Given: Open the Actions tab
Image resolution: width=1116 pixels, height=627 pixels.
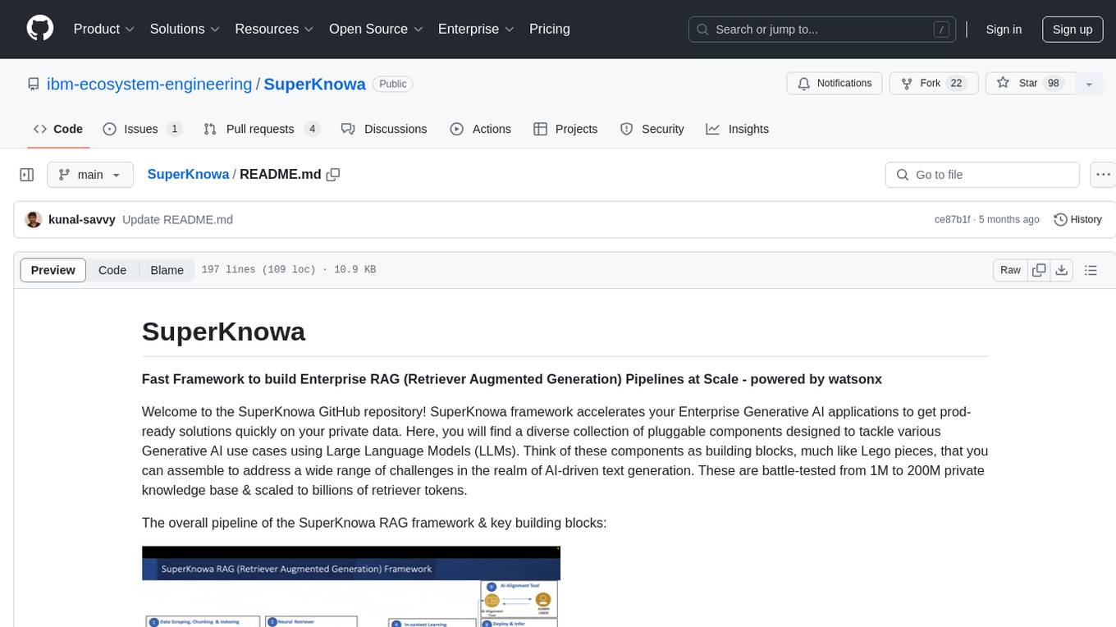Looking at the screenshot, I should (x=481, y=129).
